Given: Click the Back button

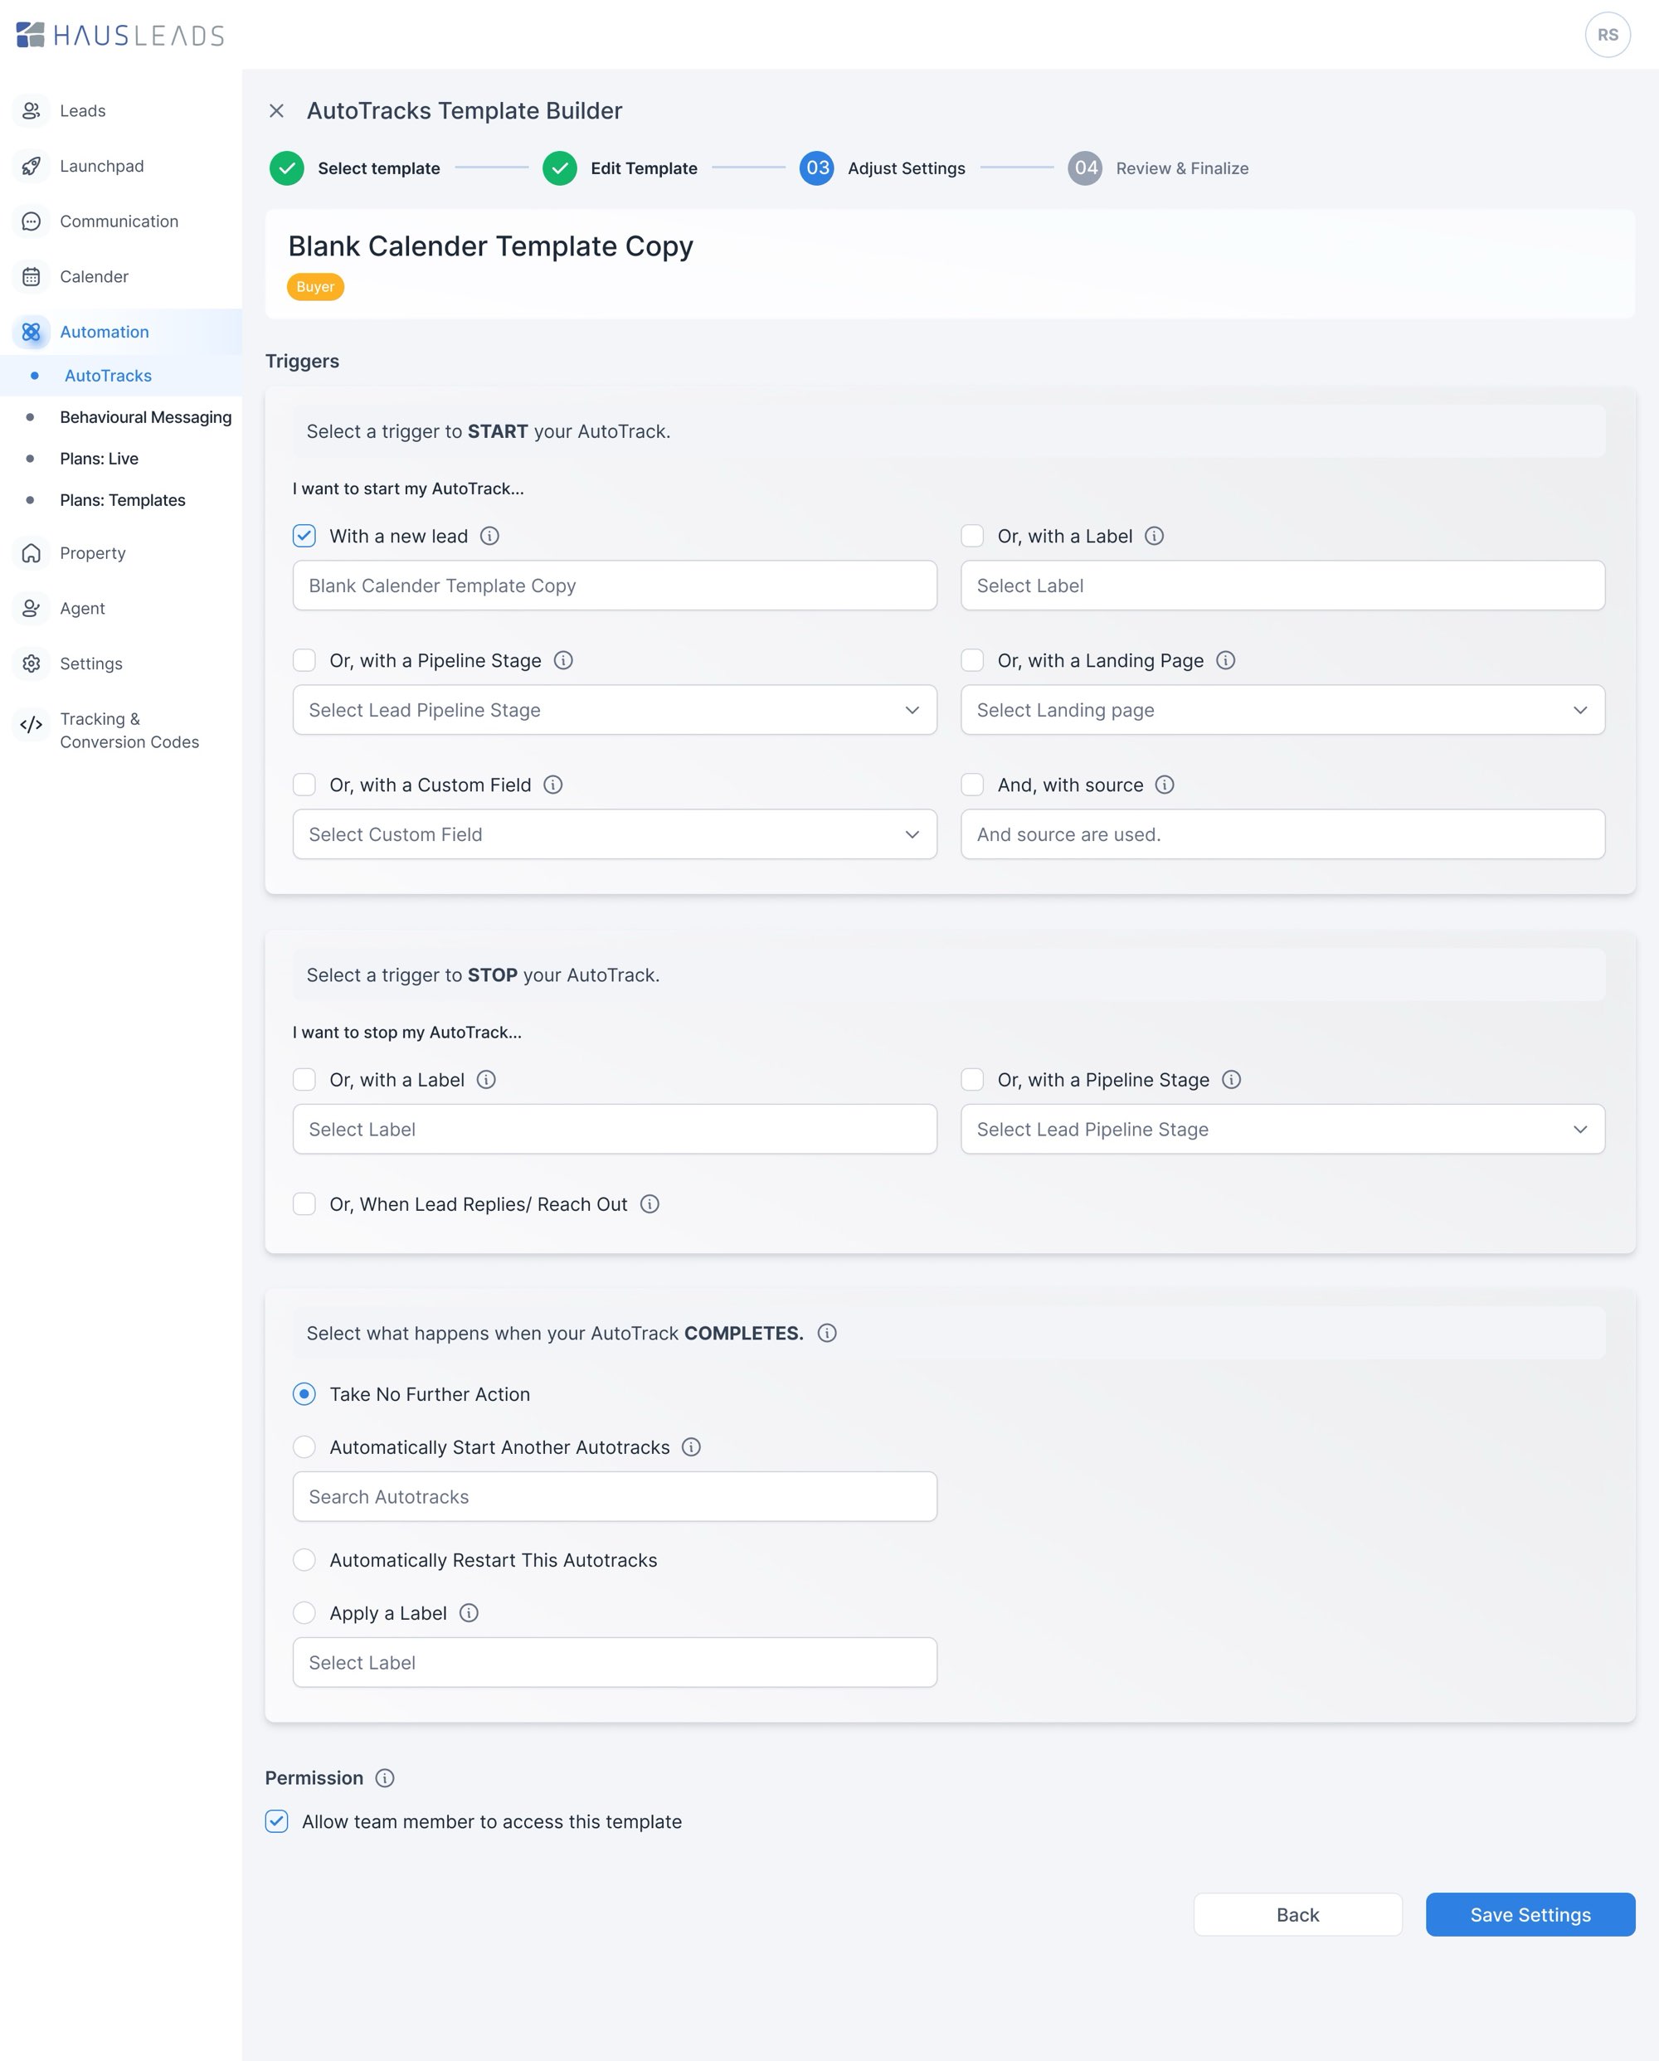Looking at the screenshot, I should (1297, 1916).
